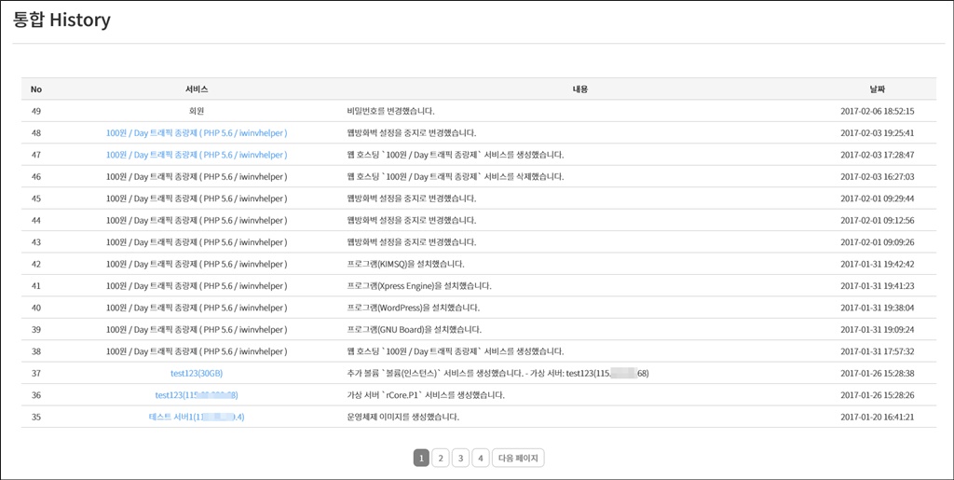Select the 추가 볼륨 content in row 37
The width and height of the screenshot is (954, 480).
tap(497, 373)
